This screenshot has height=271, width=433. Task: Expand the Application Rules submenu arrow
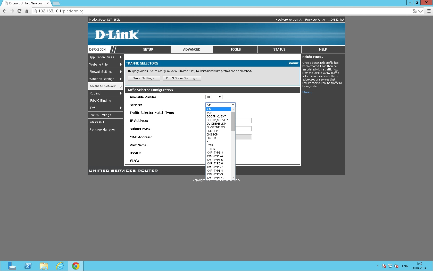(121, 57)
